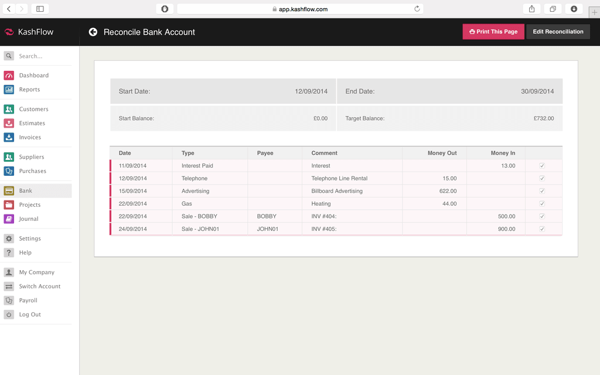Open the Estimates icon

click(x=9, y=123)
